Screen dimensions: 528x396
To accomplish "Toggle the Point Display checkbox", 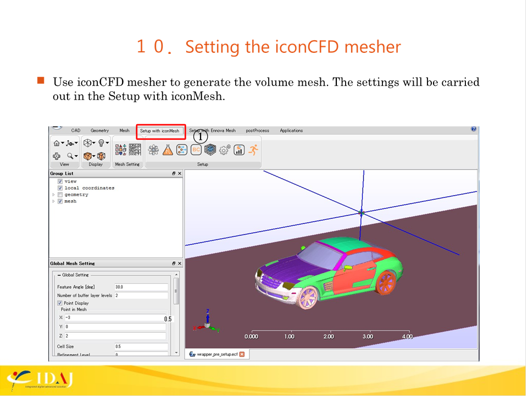I will (60, 303).
